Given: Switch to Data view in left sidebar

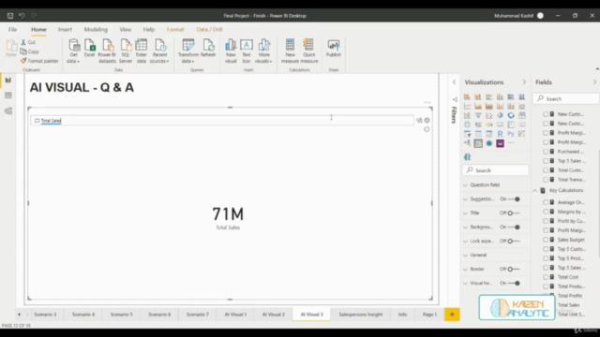Looking at the screenshot, I should coord(8,95).
